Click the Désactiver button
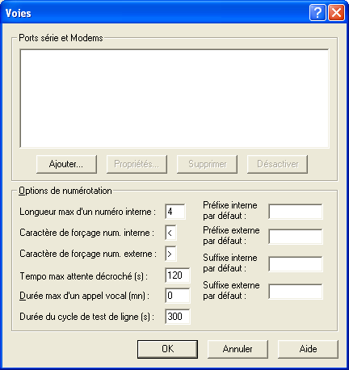The image size is (349, 370). [x=277, y=164]
